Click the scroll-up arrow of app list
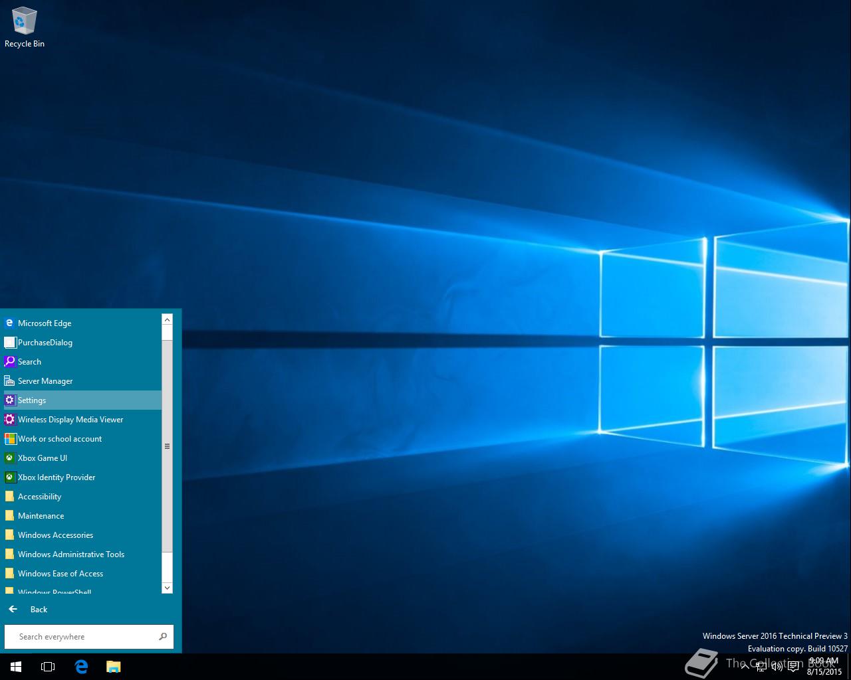The image size is (851, 680). click(x=167, y=319)
